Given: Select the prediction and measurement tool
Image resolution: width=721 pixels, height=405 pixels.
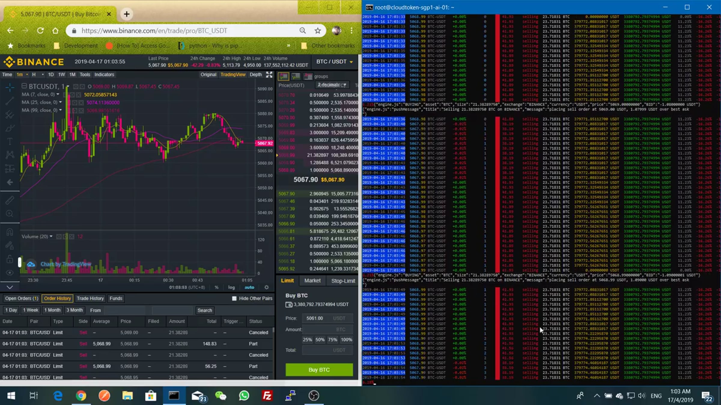Looking at the screenshot, I should tap(10, 169).
